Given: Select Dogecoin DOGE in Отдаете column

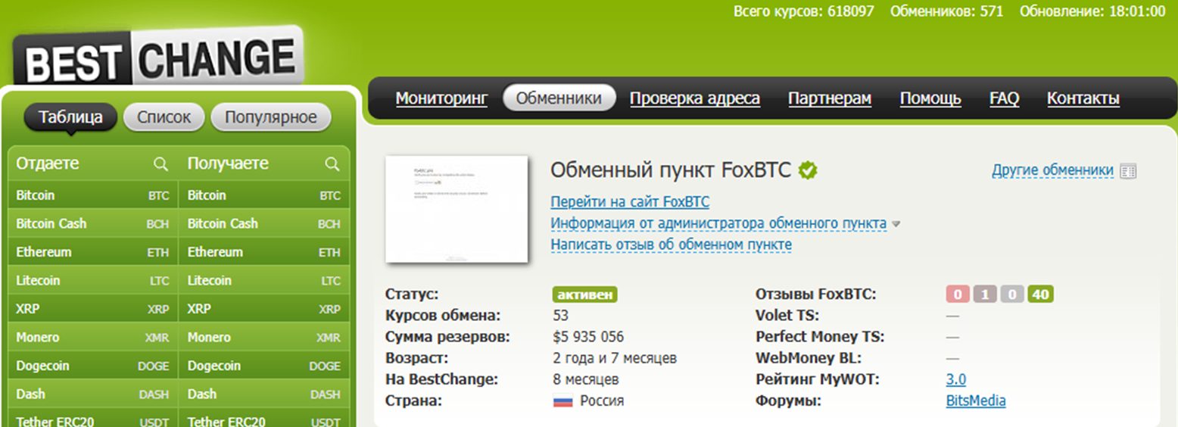Looking at the screenshot, I should pyautogui.click(x=92, y=366).
